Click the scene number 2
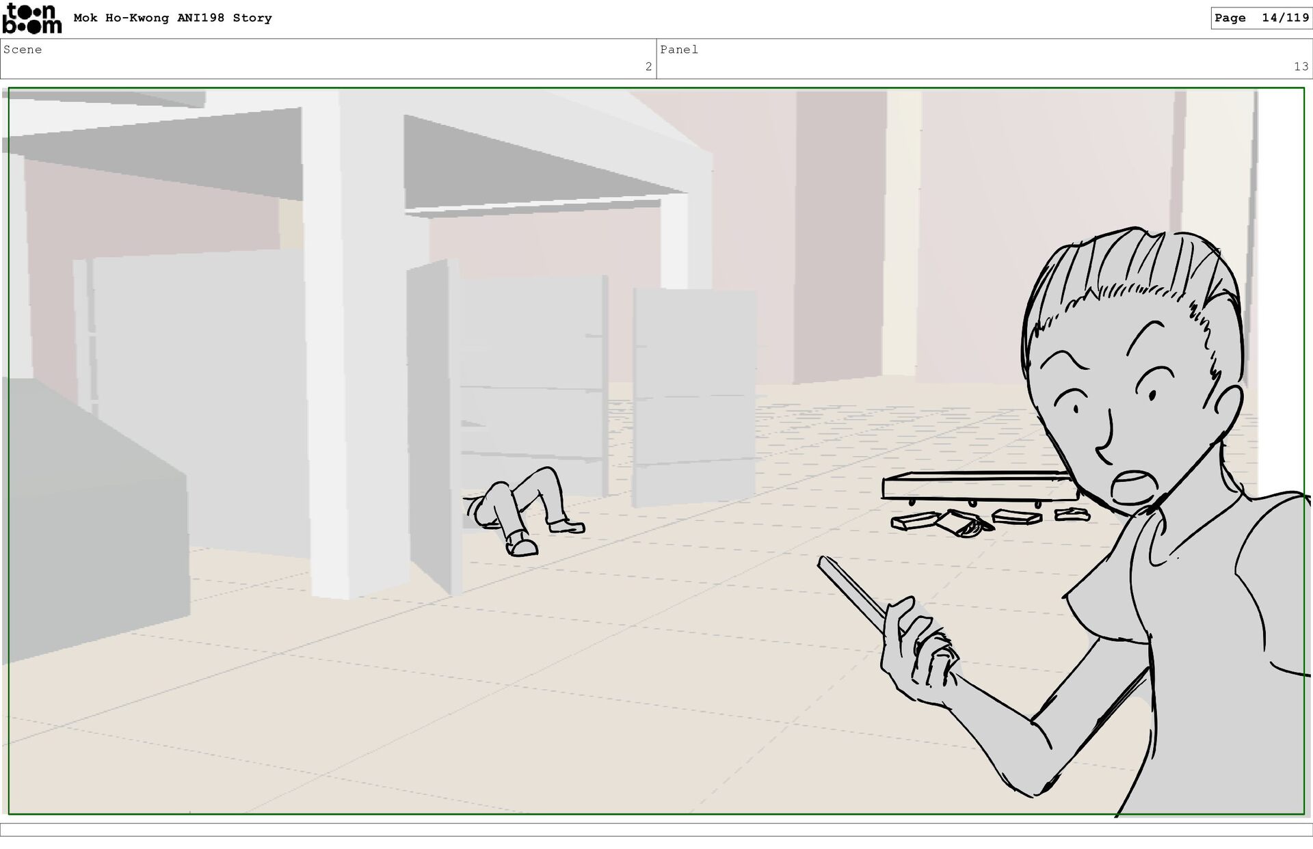 pos(648,67)
